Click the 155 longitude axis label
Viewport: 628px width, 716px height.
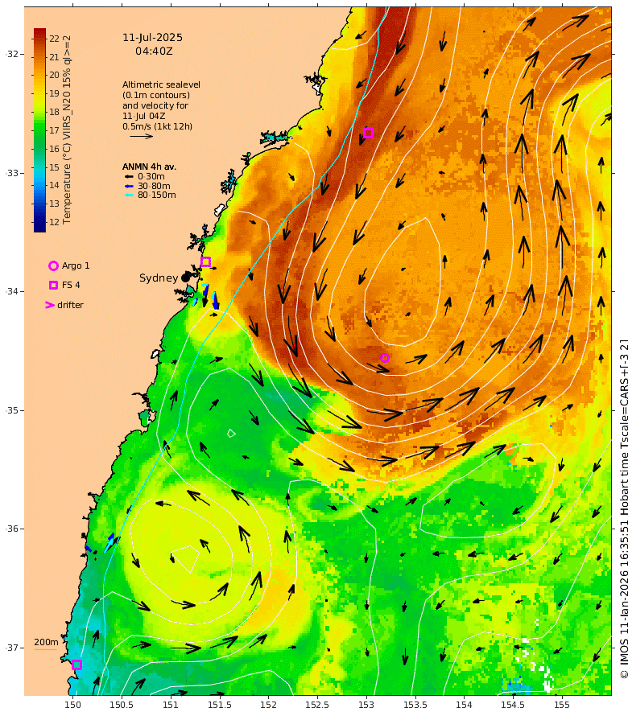tap(562, 705)
